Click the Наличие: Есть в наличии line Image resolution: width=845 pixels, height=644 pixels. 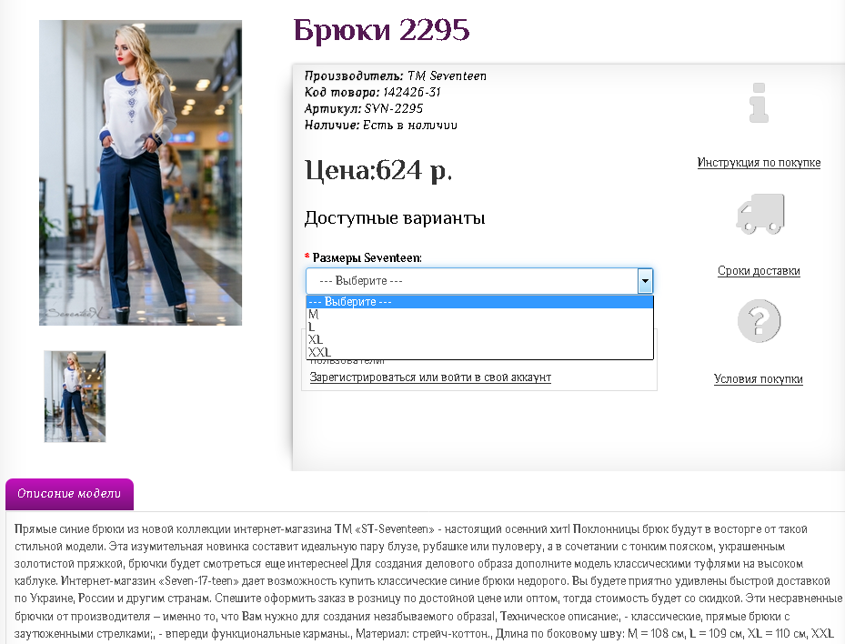click(x=381, y=125)
